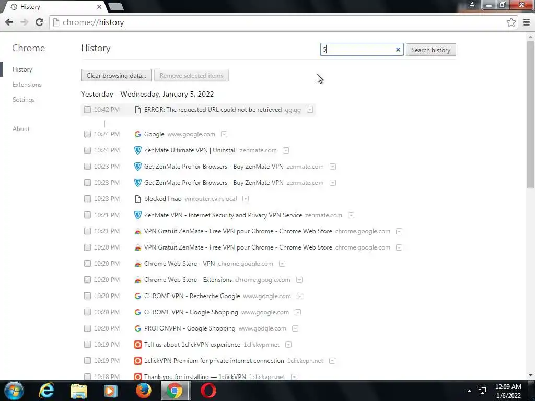Click the Search history button
This screenshot has height=401, width=535.
click(x=431, y=50)
